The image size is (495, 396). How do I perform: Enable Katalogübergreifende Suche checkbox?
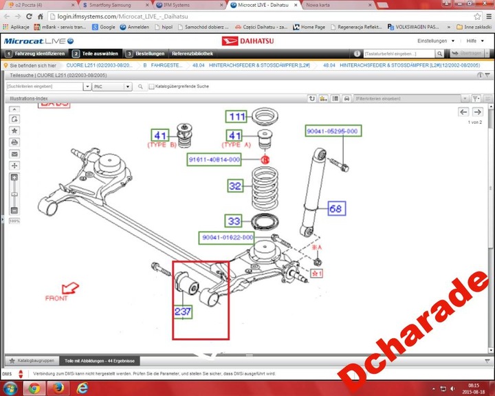(151, 87)
